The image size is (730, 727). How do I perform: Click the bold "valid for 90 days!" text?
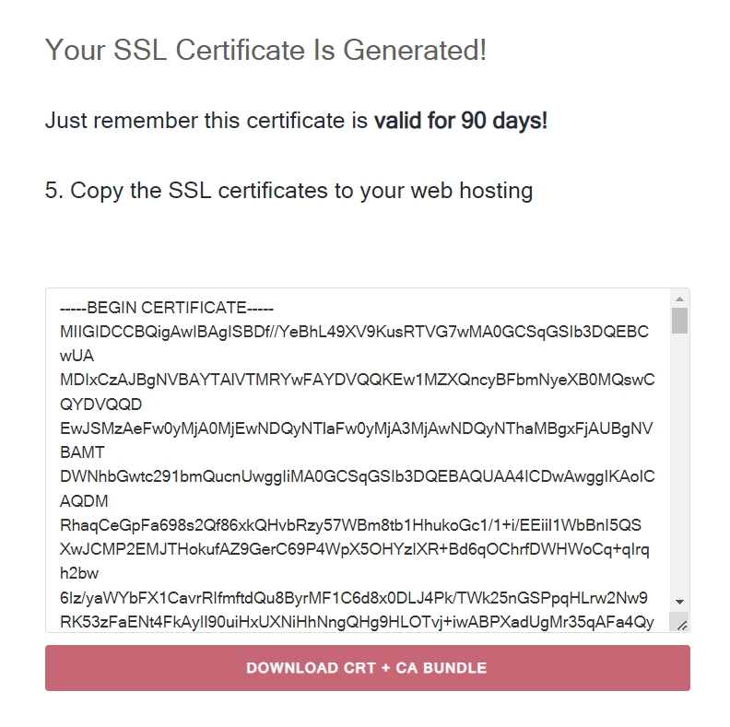[460, 121]
